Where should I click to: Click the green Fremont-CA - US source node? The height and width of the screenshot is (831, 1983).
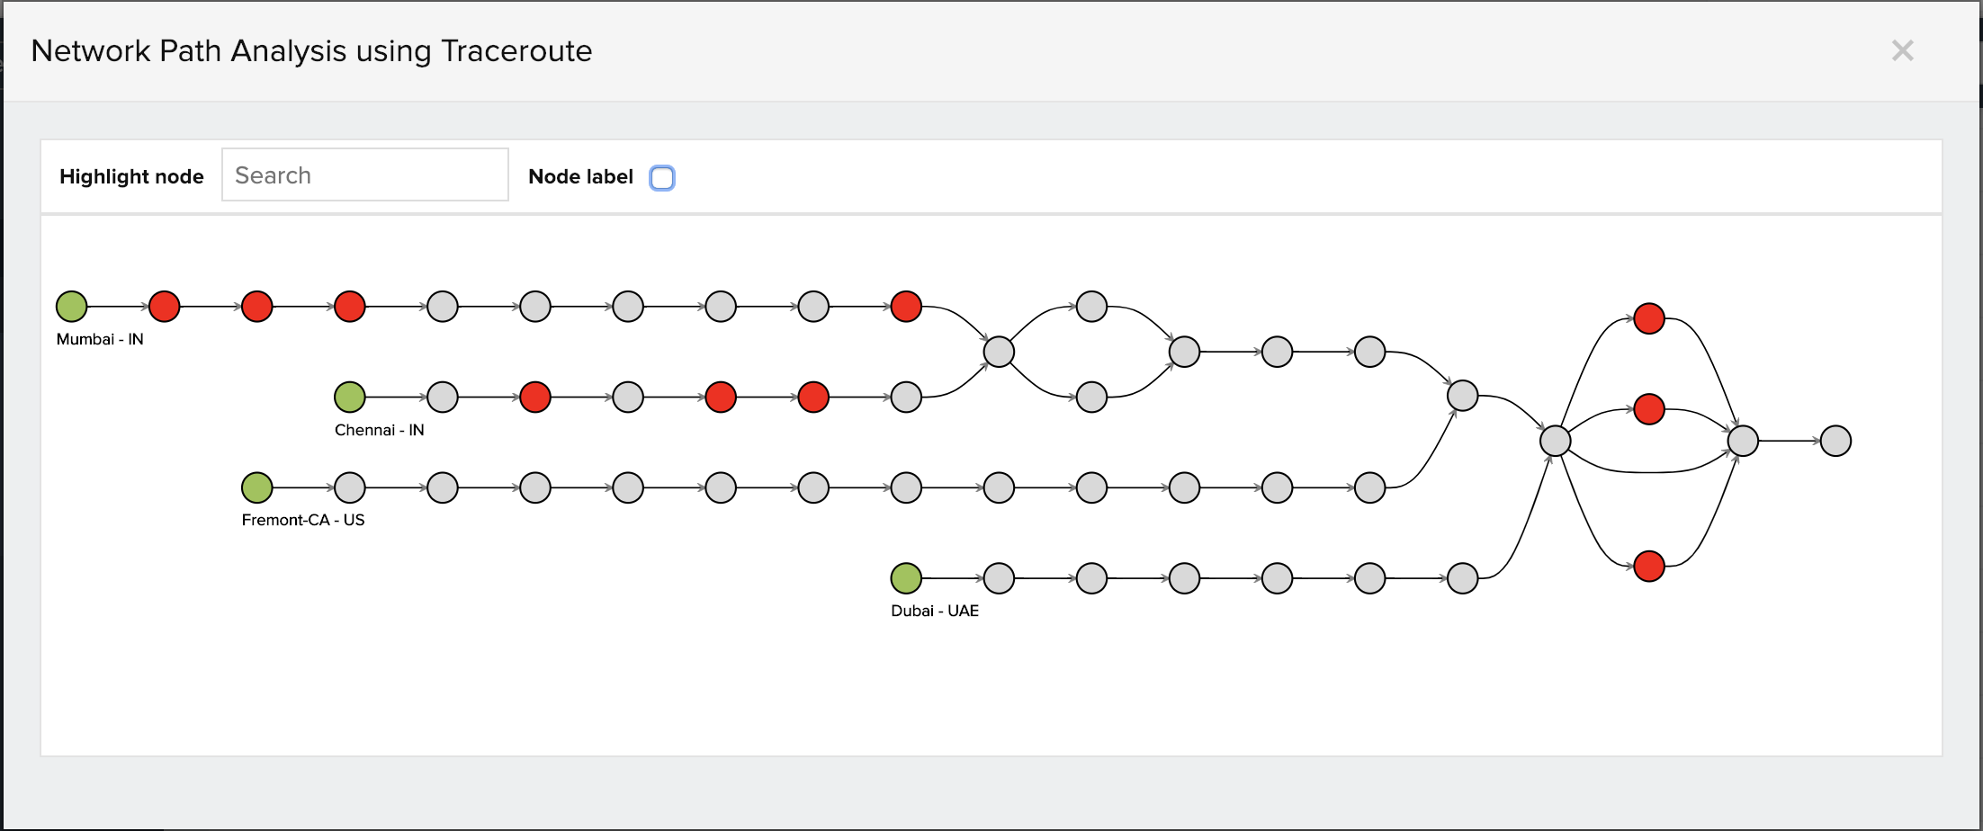tap(257, 487)
